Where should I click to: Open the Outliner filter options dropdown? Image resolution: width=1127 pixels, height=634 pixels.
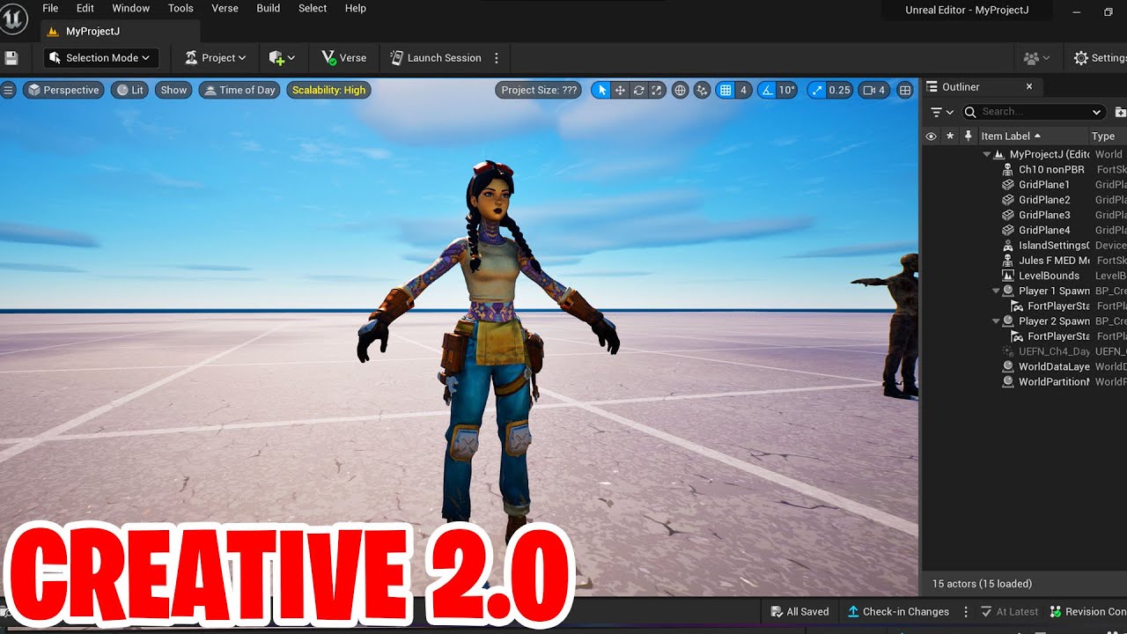coord(942,112)
